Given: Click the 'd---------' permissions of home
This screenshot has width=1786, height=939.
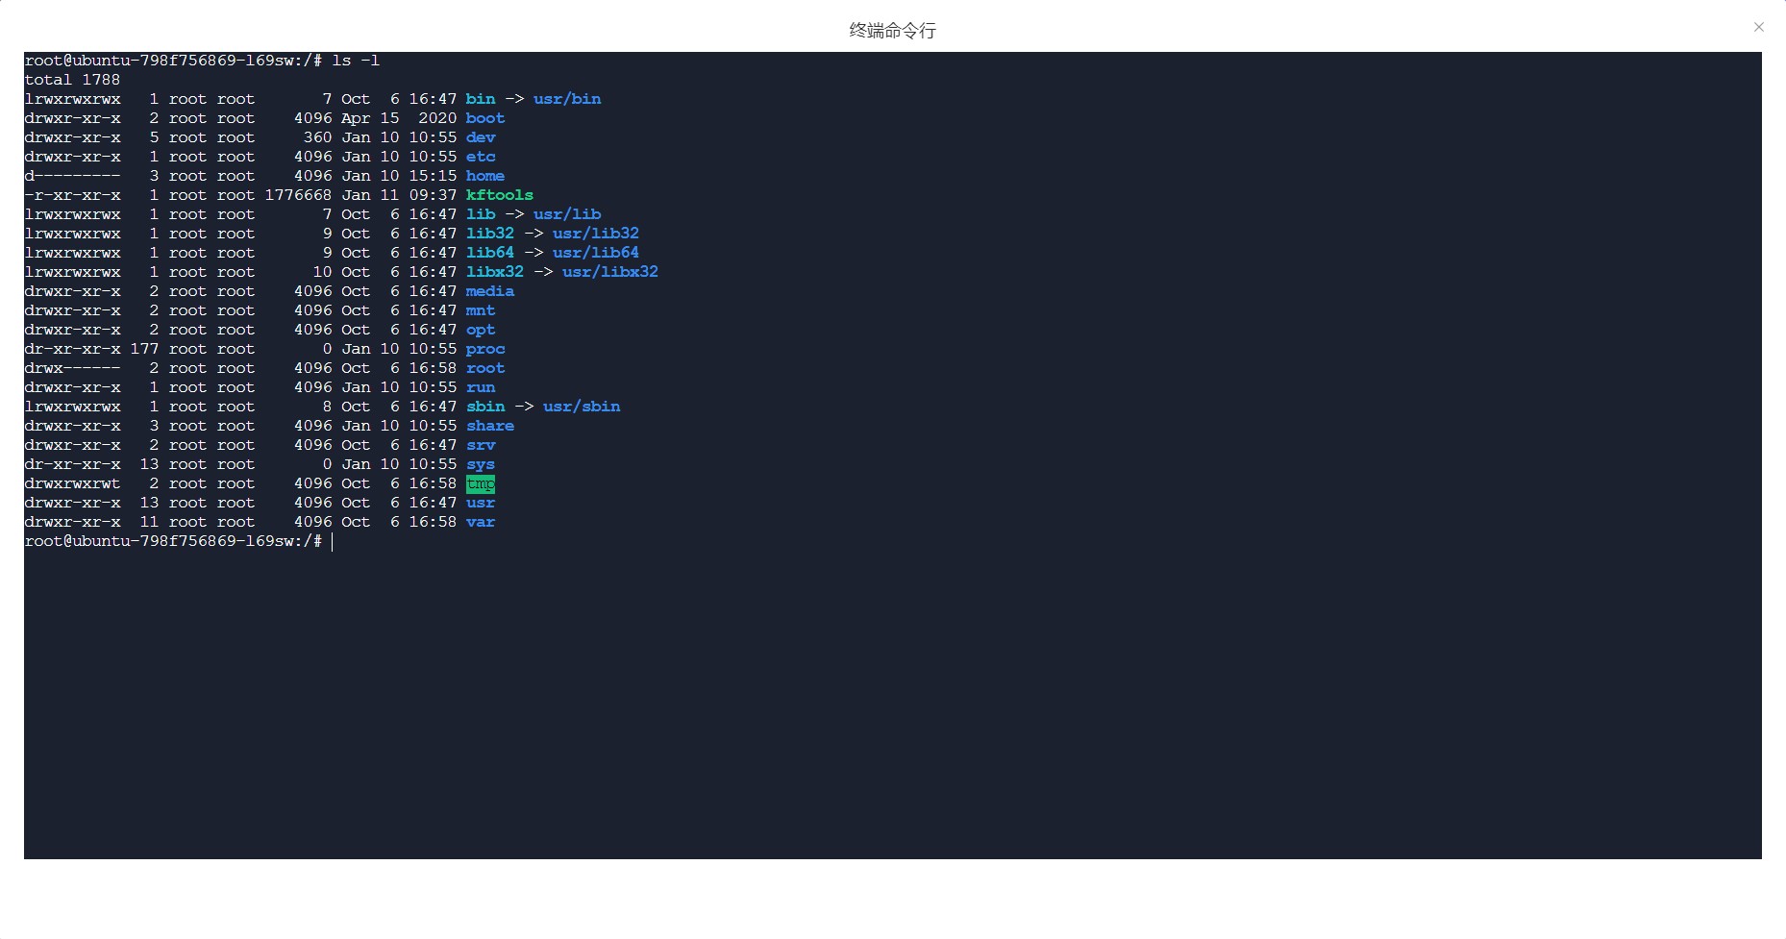Looking at the screenshot, I should 73,176.
